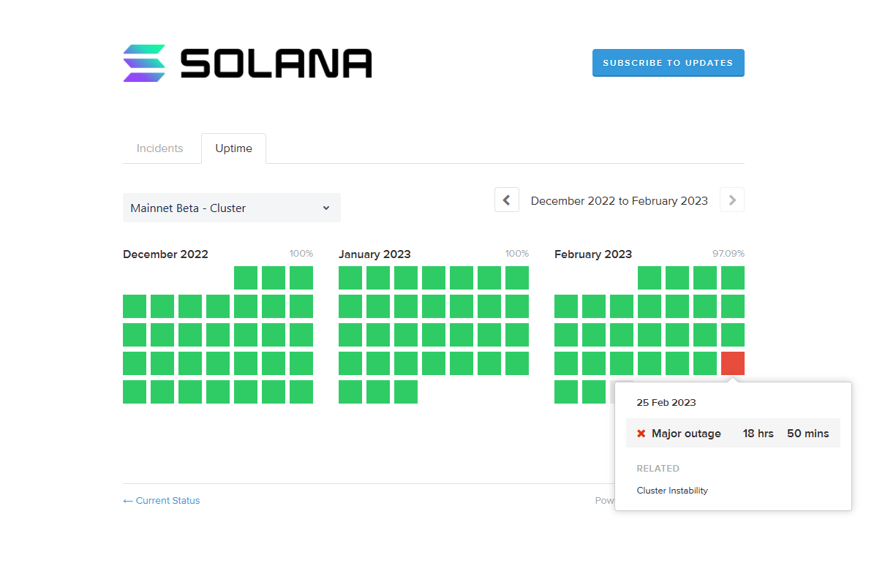Click the 14 February 2023 day square
Viewport: 896px width, 582px height.
[622, 335]
